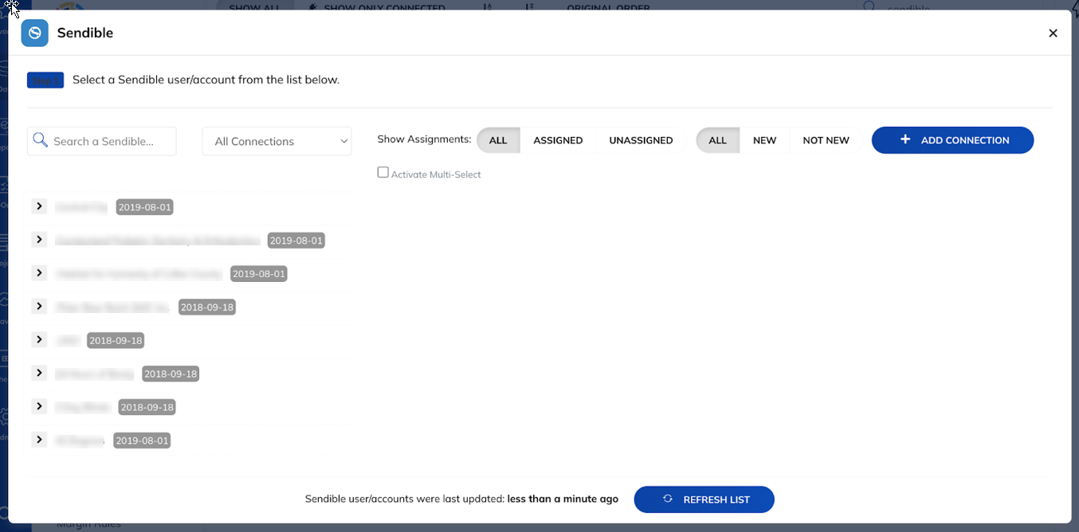Click the 2018-09-18 badge on the fourth account row
Viewport: 1079px width, 532px height.
tap(207, 307)
